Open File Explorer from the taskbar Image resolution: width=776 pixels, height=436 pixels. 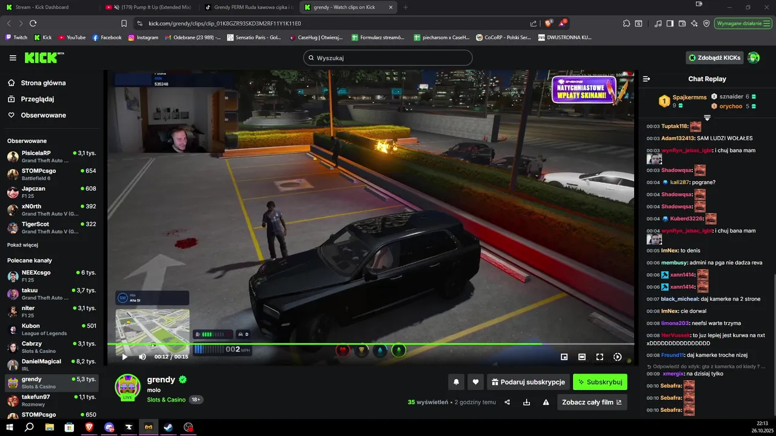coord(50,427)
